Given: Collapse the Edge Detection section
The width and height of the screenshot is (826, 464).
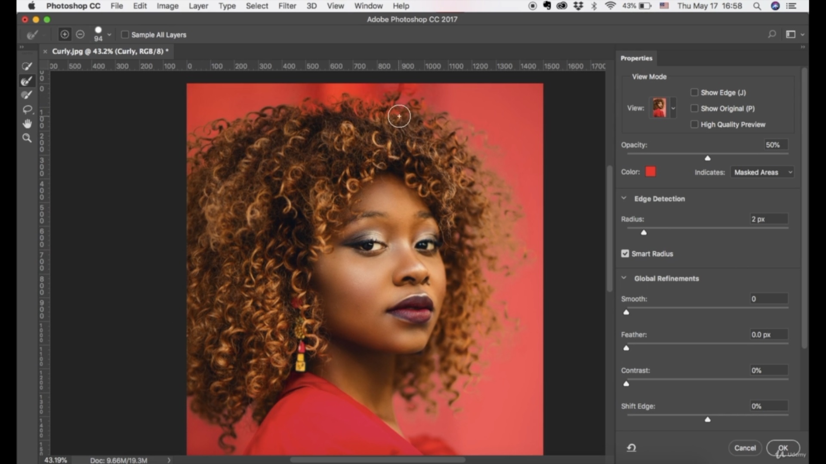Looking at the screenshot, I should [624, 198].
